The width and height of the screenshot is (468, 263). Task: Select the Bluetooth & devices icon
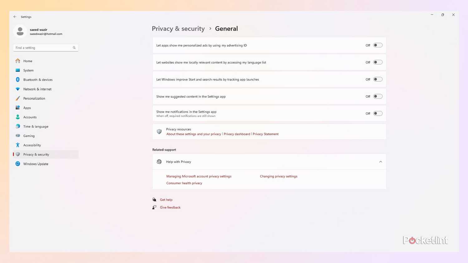pos(18,79)
